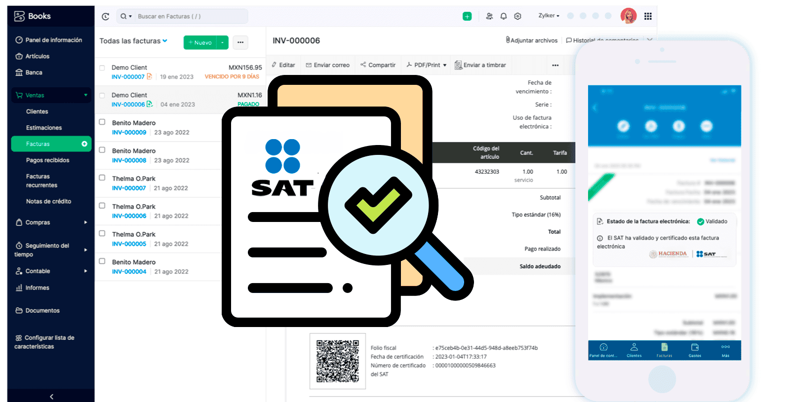The image size is (790, 402).
Task: Tick checkbox for Benito Madero INV-000009
Action: 102,122
